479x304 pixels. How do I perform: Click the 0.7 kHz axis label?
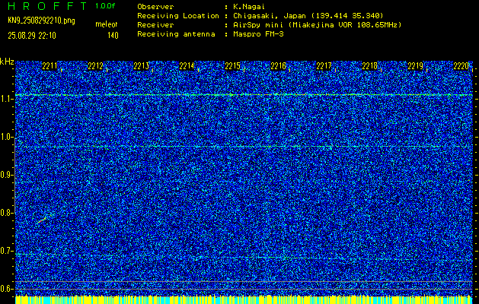5,251
